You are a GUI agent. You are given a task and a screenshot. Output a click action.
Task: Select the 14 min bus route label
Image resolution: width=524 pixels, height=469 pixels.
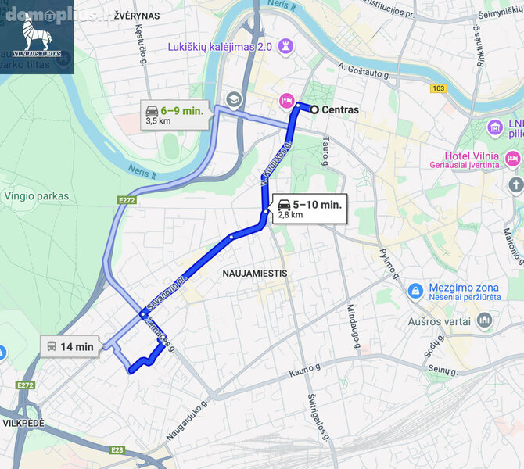click(x=70, y=347)
